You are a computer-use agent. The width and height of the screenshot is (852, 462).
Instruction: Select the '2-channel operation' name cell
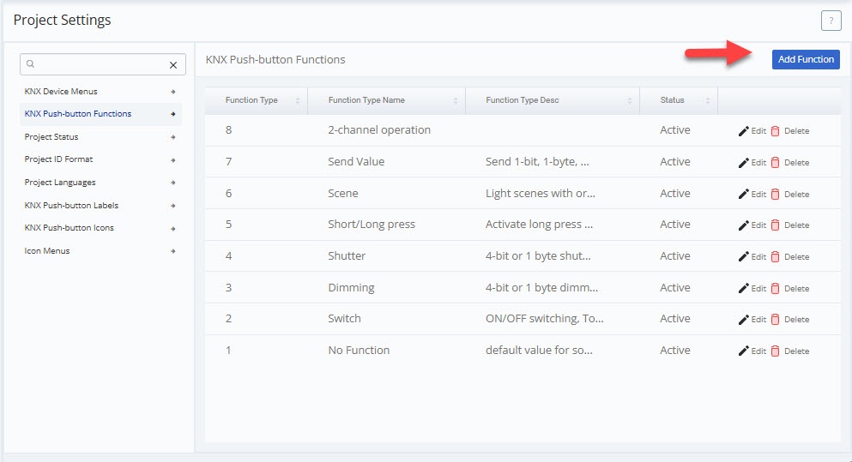click(379, 129)
